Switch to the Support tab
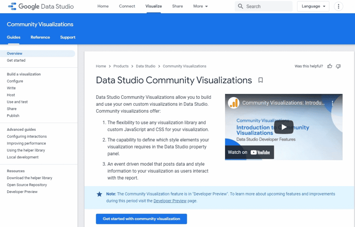 click(x=68, y=37)
